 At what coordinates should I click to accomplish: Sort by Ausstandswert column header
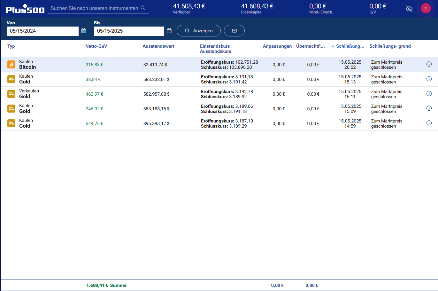click(158, 46)
